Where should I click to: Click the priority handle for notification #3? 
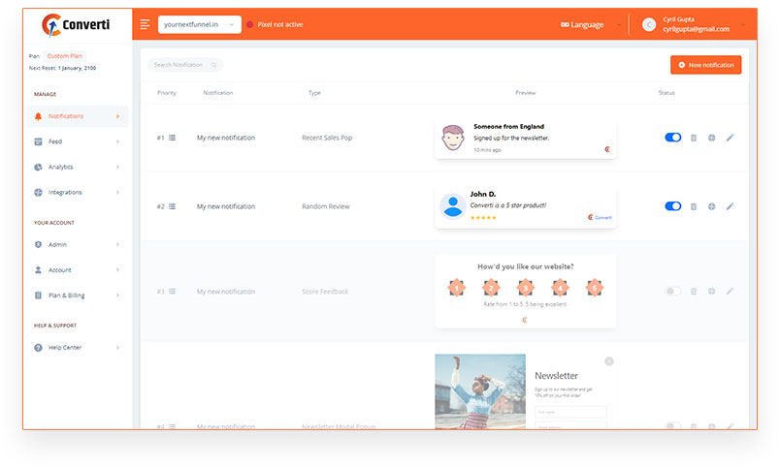(x=172, y=291)
